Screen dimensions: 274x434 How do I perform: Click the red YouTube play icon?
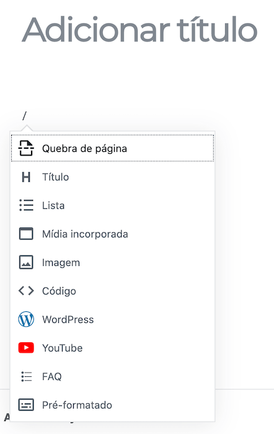[x=26, y=348]
